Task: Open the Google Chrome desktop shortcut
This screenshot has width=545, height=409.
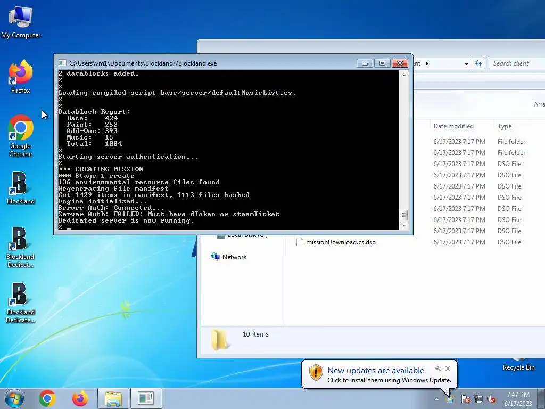Action: click(x=21, y=136)
